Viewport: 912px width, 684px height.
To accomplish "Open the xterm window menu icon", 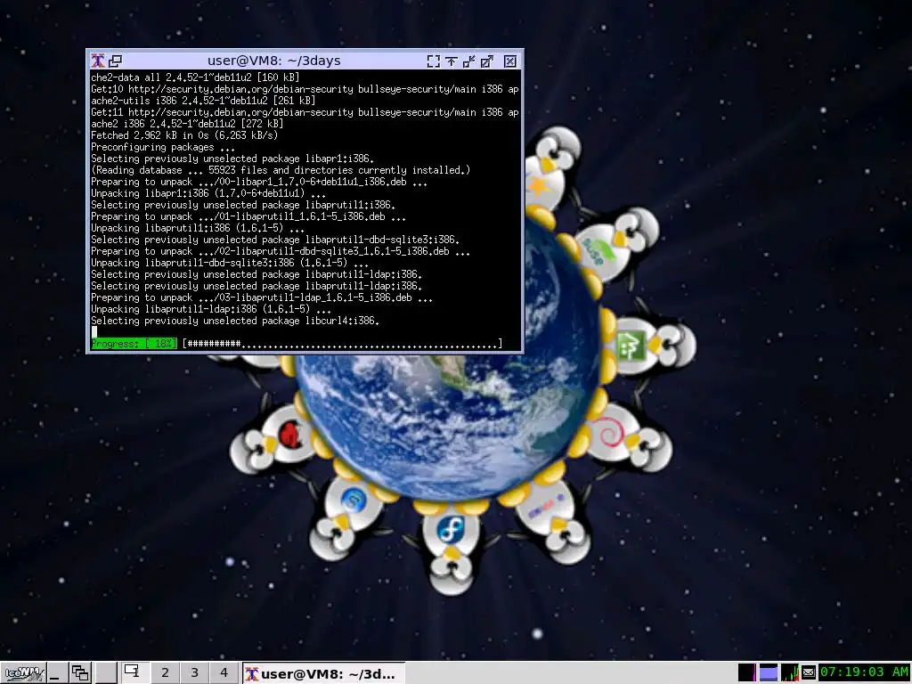I will (x=98, y=61).
